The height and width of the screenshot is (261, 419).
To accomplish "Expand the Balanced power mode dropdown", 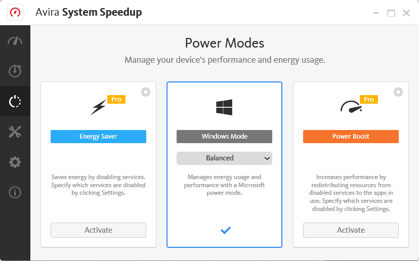I will tap(224, 158).
